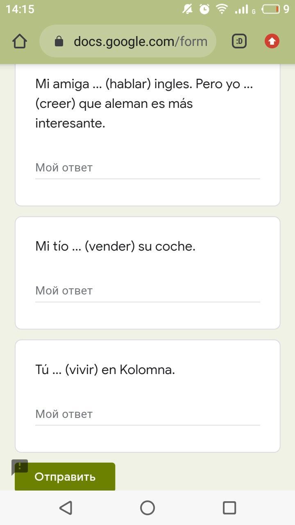295x525 pixels.
Task: Tap the report problem feedback icon
Action: [x=20, y=467]
